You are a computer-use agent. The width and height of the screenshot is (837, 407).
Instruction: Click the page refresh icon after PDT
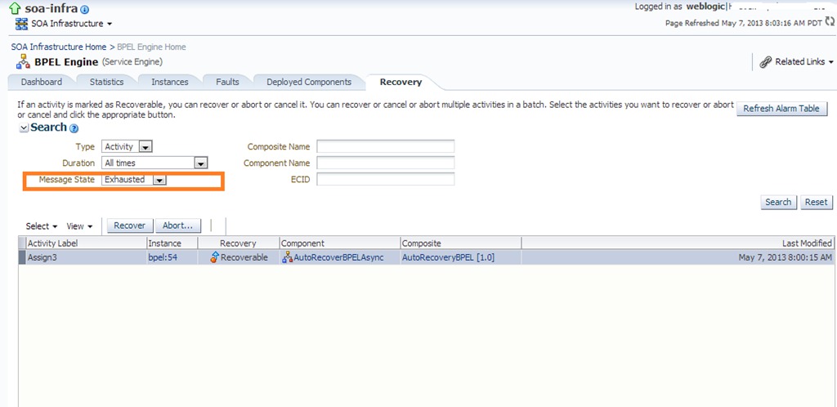[829, 23]
